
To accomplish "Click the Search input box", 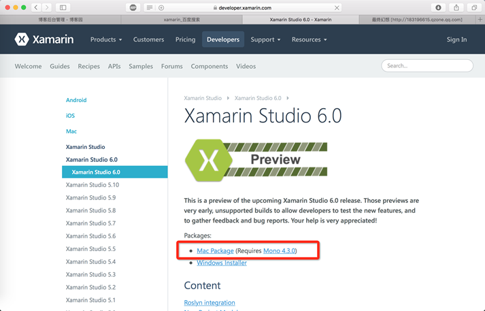I will click(x=427, y=65).
